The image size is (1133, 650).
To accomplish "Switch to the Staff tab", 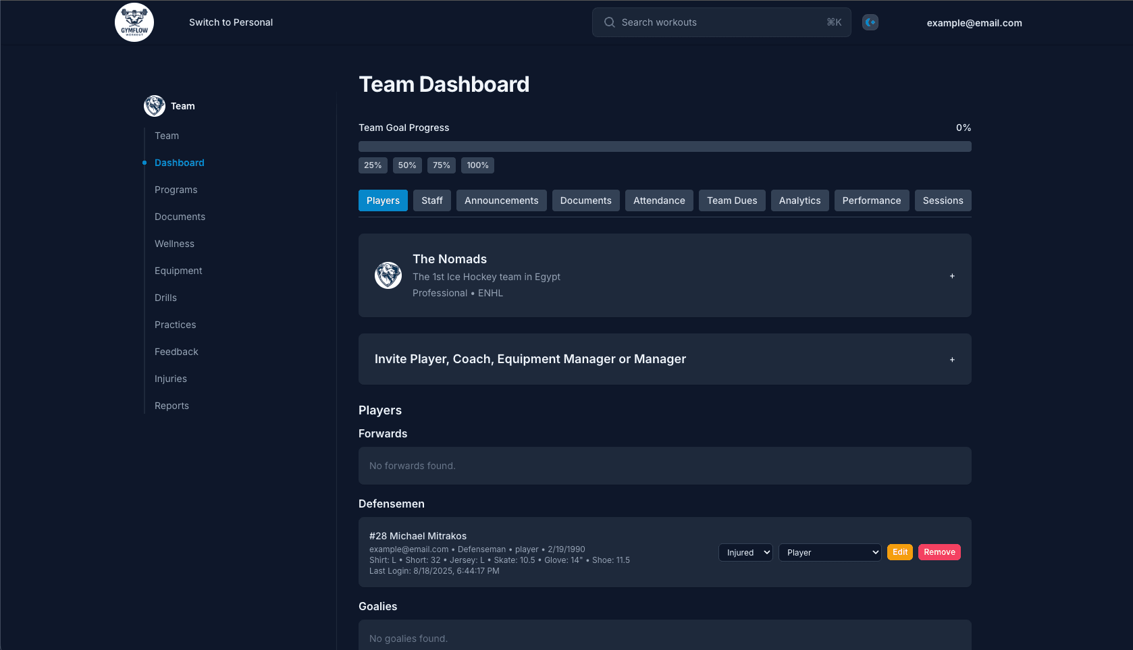I will coord(431,200).
